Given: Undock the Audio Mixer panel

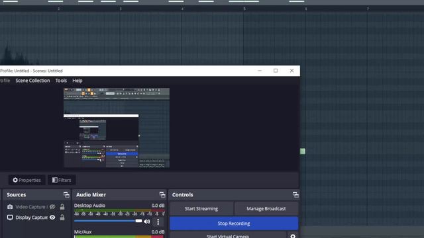Looking at the screenshot, I should [162, 194].
